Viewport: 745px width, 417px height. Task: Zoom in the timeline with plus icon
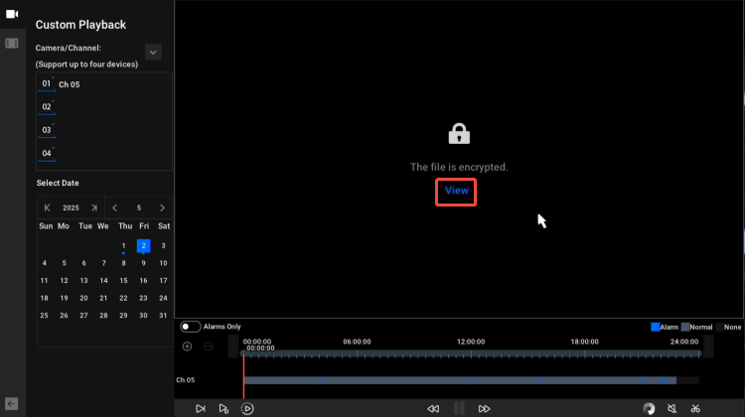pos(187,347)
